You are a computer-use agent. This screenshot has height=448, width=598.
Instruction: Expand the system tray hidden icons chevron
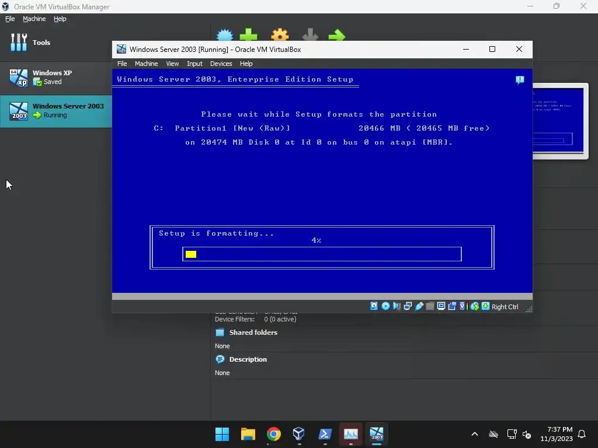[x=475, y=434]
